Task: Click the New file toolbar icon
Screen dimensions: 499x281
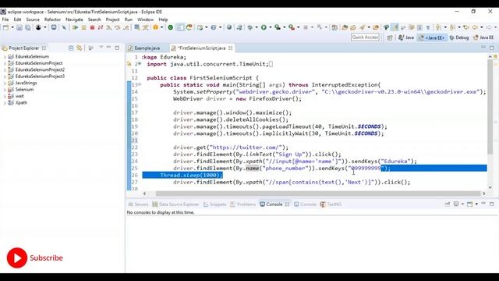Action: (5, 27)
